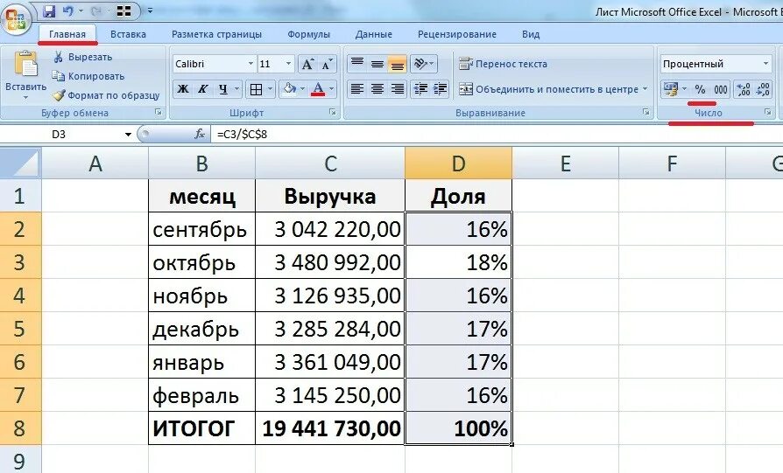Decrease the cell indent
The width and height of the screenshot is (783, 473).
point(420,89)
